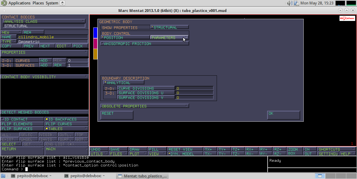Click the SURFACE DIVISIONS U value field
This screenshot has height=179, width=357.
pos(194,93)
